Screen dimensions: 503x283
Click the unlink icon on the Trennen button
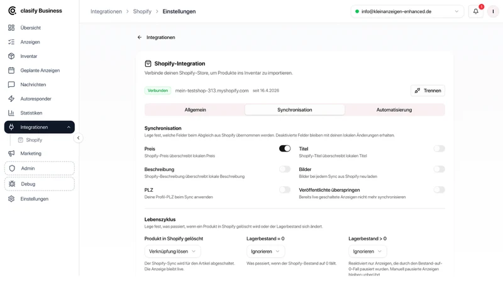[417, 91]
